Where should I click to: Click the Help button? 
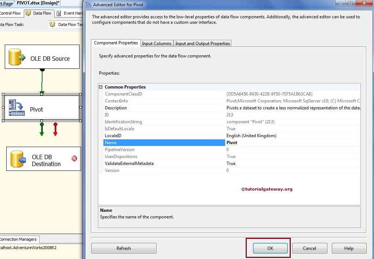tap(349, 248)
